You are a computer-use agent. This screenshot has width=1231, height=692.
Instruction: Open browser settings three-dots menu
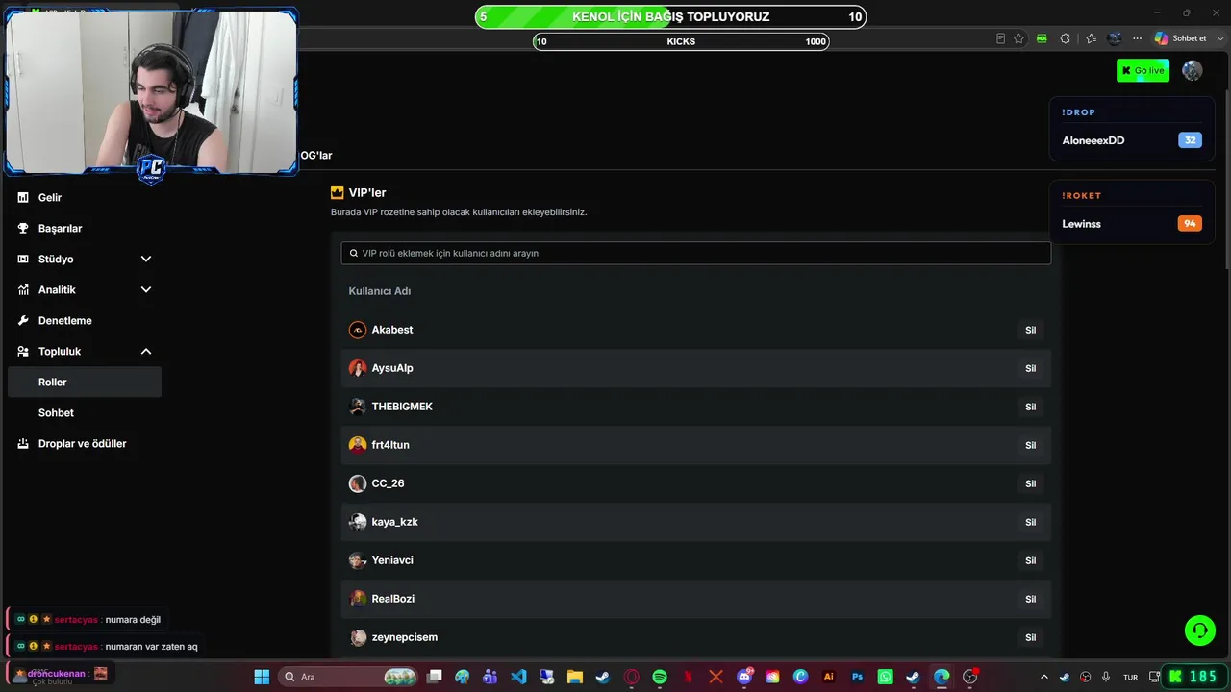coord(1138,38)
